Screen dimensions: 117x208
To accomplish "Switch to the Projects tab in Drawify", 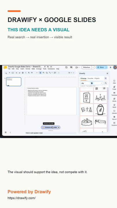I will tap(97, 78).
